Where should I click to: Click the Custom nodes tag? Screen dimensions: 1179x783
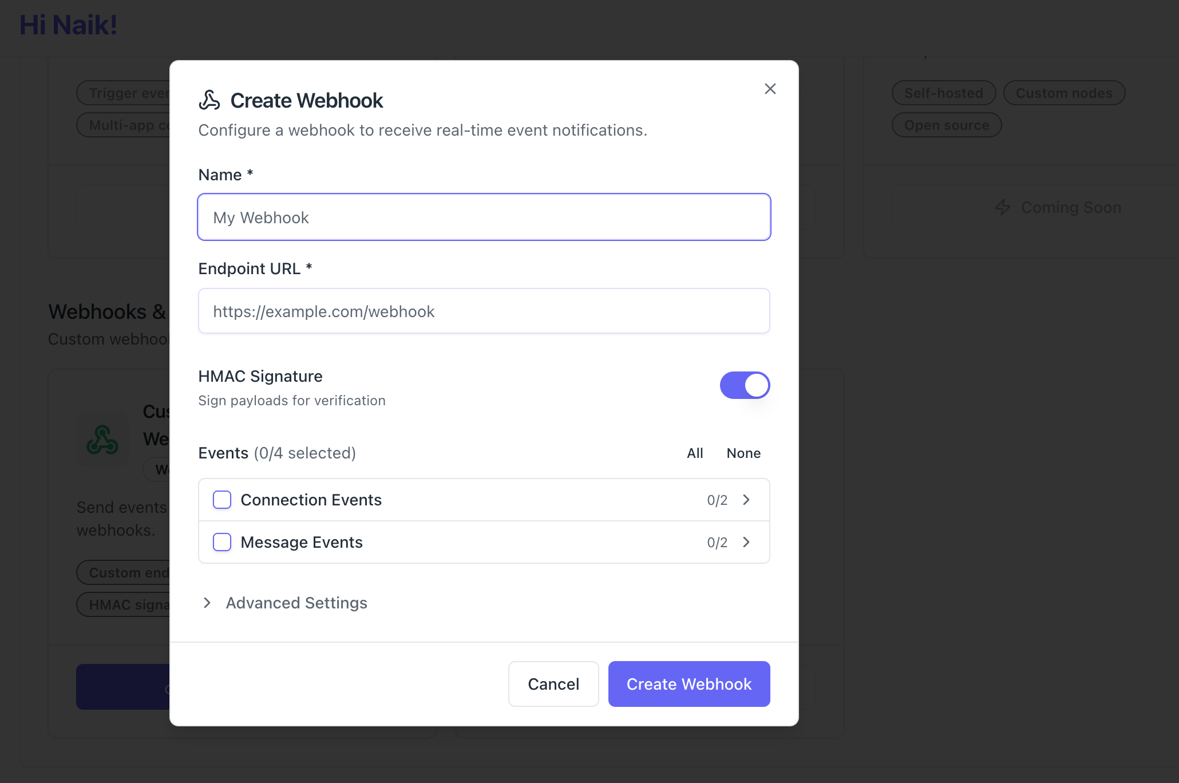[1063, 93]
